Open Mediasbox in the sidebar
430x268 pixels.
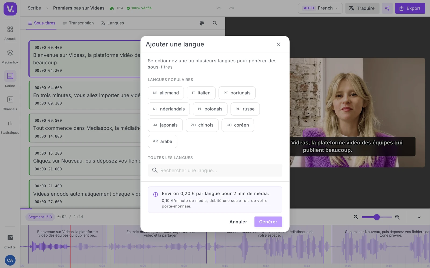(10, 56)
